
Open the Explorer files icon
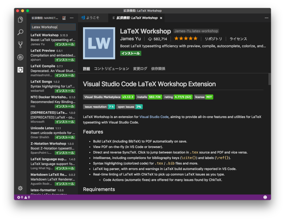click(20, 20)
